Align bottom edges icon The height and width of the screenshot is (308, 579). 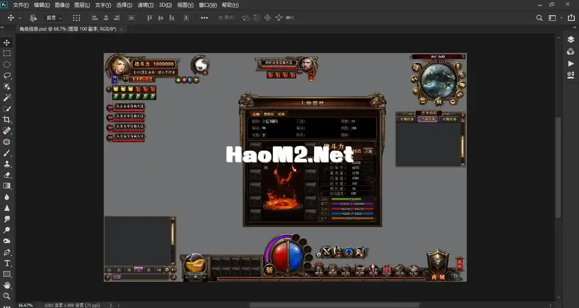[171, 18]
